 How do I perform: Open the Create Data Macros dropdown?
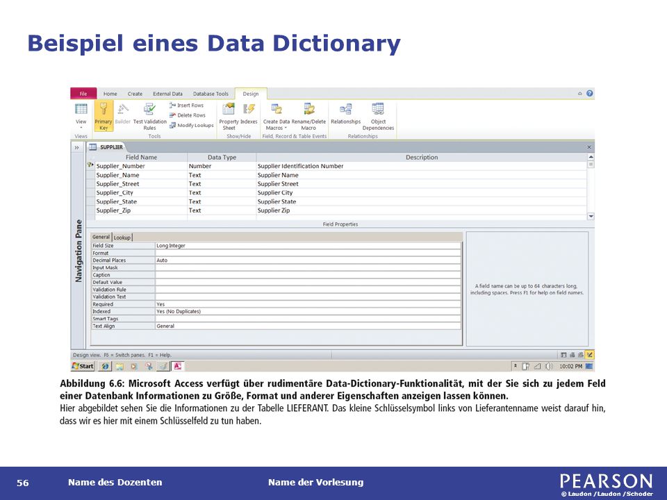point(277,116)
